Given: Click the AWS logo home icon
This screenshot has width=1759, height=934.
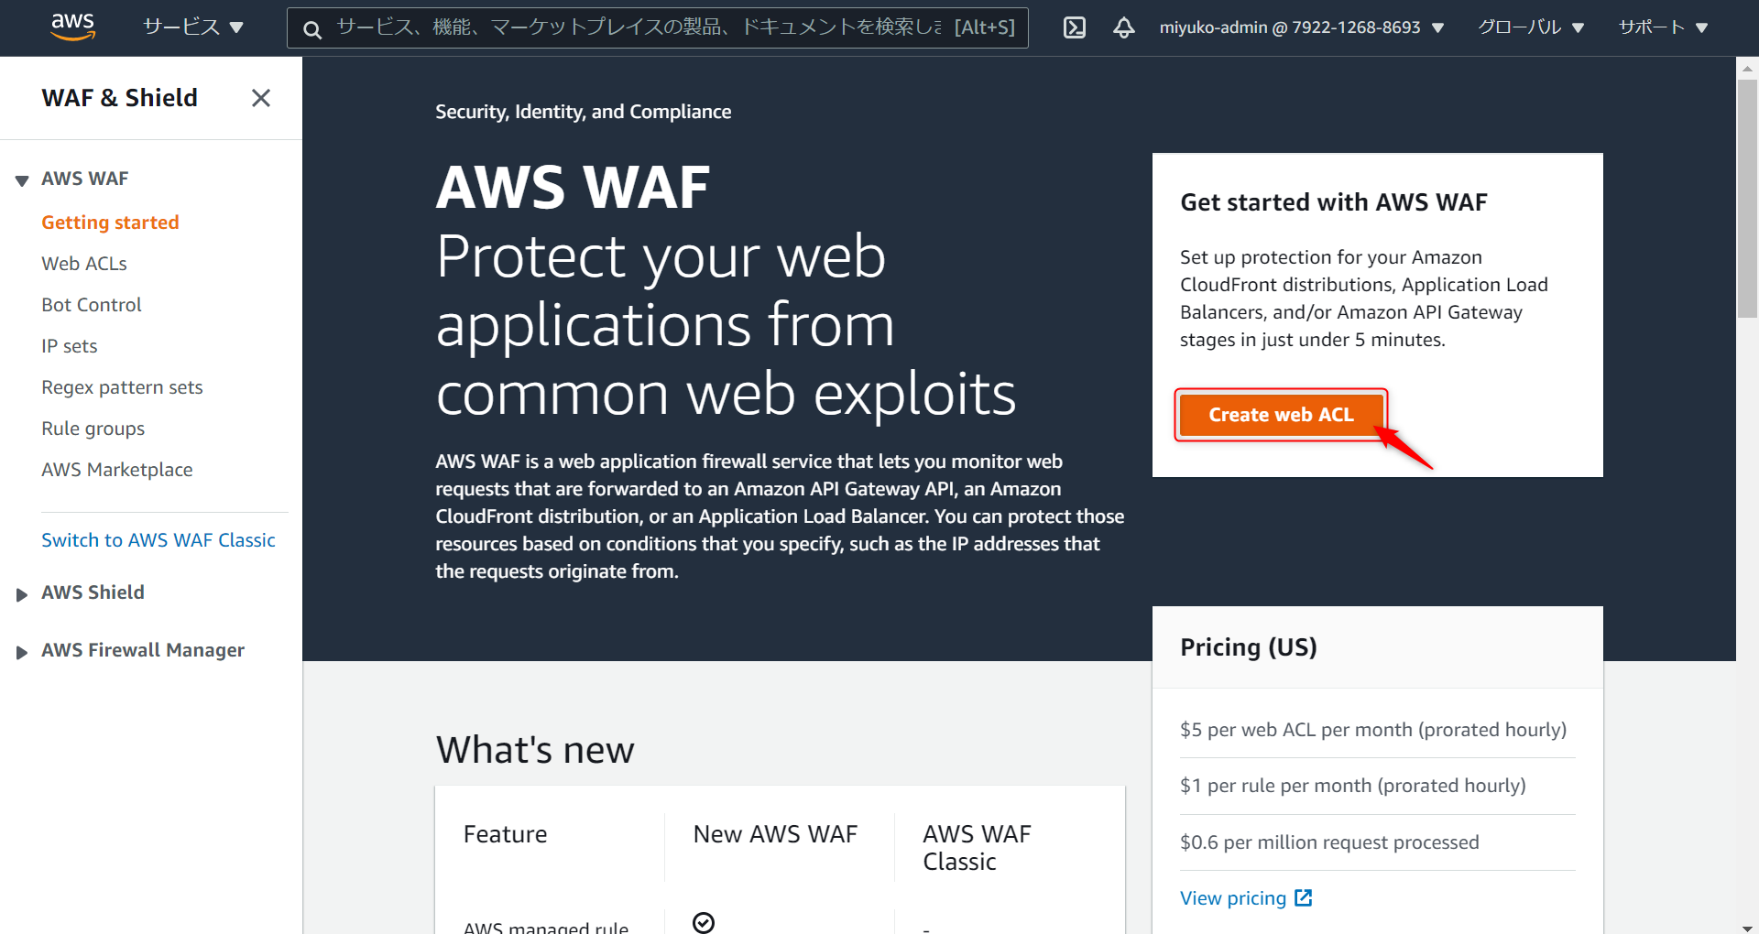Looking at the screenshot, I should tap(72, 27).
